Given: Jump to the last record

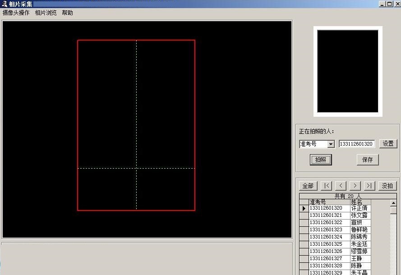Looking at the screenshot, I should (x=369, y=186).
